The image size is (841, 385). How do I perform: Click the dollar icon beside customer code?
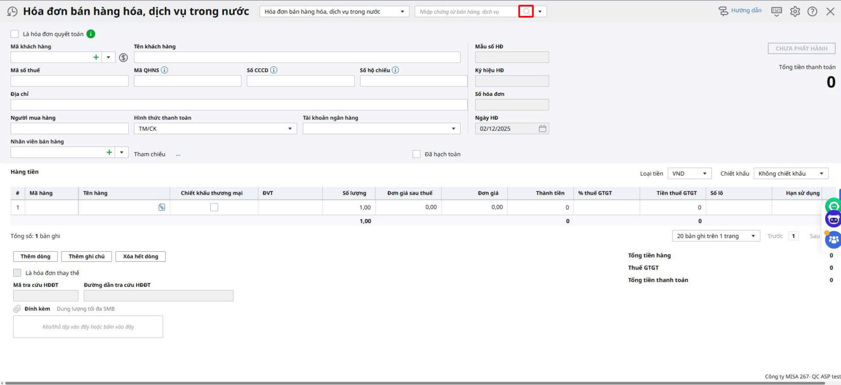[x=124, y=58]
